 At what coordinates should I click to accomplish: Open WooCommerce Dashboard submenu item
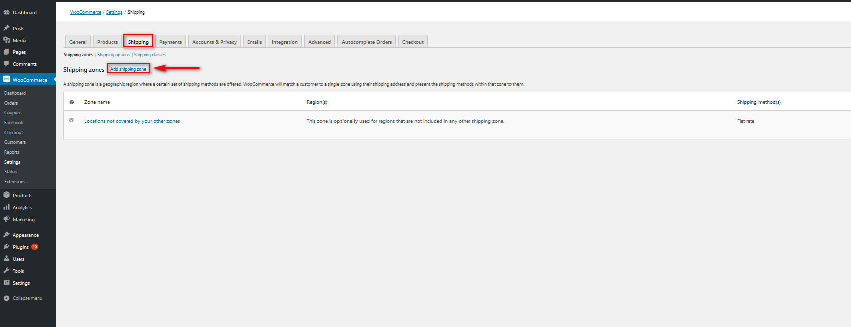coord(15,93)
